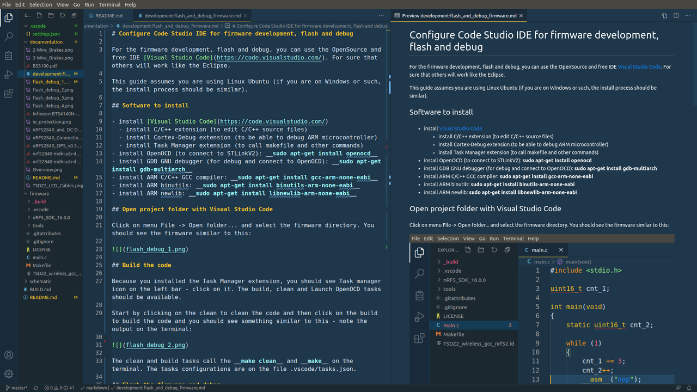This screenshot has width=697, height=392.
Task: Open the Run and Debug view
Action: [9, 75]
